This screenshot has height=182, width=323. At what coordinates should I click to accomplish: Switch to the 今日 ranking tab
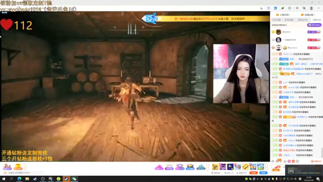pyautogui.click(x=276, y=20)
